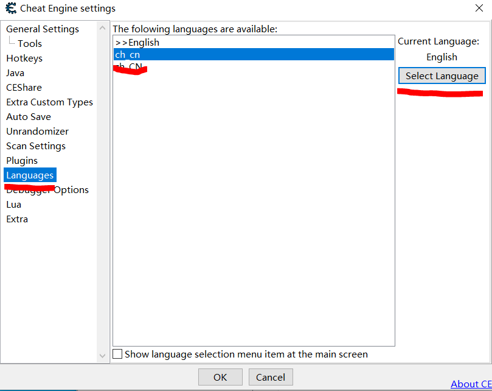
Task: Open Scan Settings page
Action: tap(36, 146)
